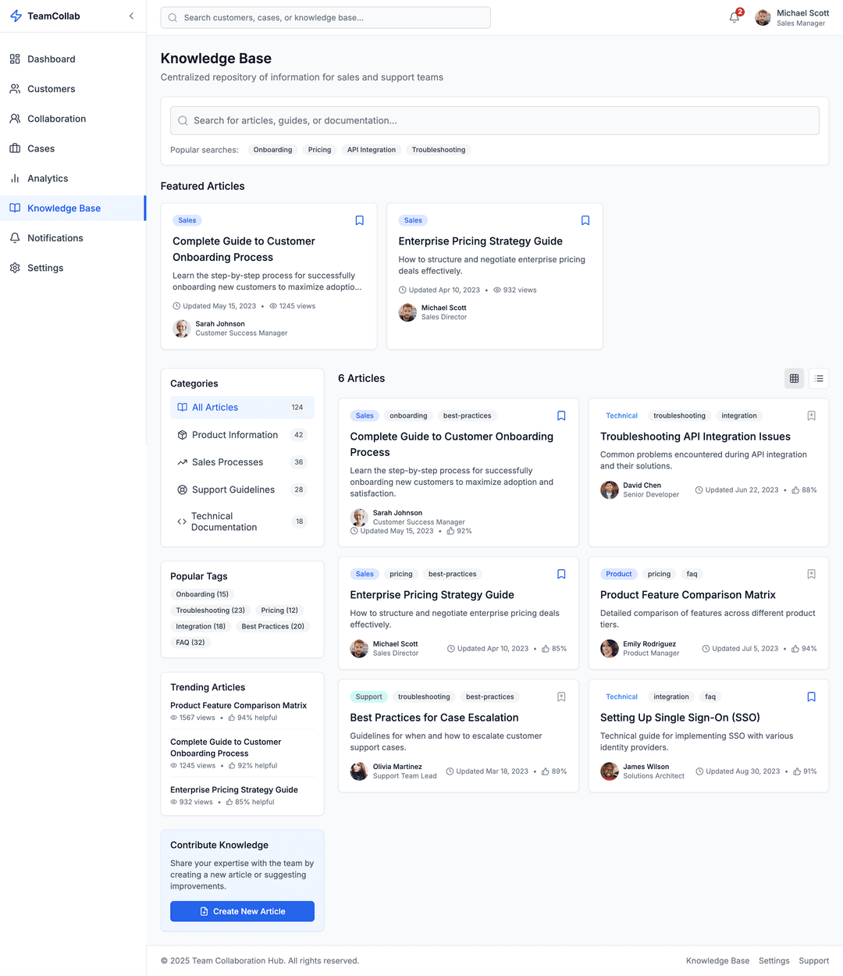Bookmark the Troubleshooting API Integration Issues article
Screen dimensions: 843x976
tap(811, 416)
